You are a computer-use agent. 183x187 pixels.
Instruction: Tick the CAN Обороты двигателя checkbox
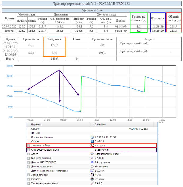pyautogui.click(x=28, y=150)
